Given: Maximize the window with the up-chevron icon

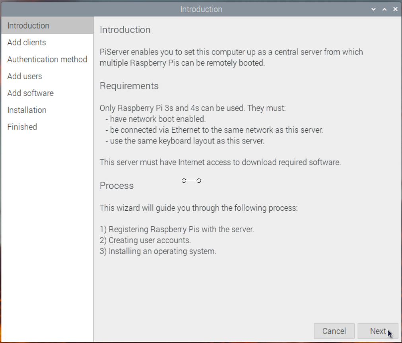Looking at the screenshot, I should tap(385, 10).
